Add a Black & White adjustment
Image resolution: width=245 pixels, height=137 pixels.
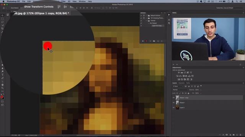183,76
